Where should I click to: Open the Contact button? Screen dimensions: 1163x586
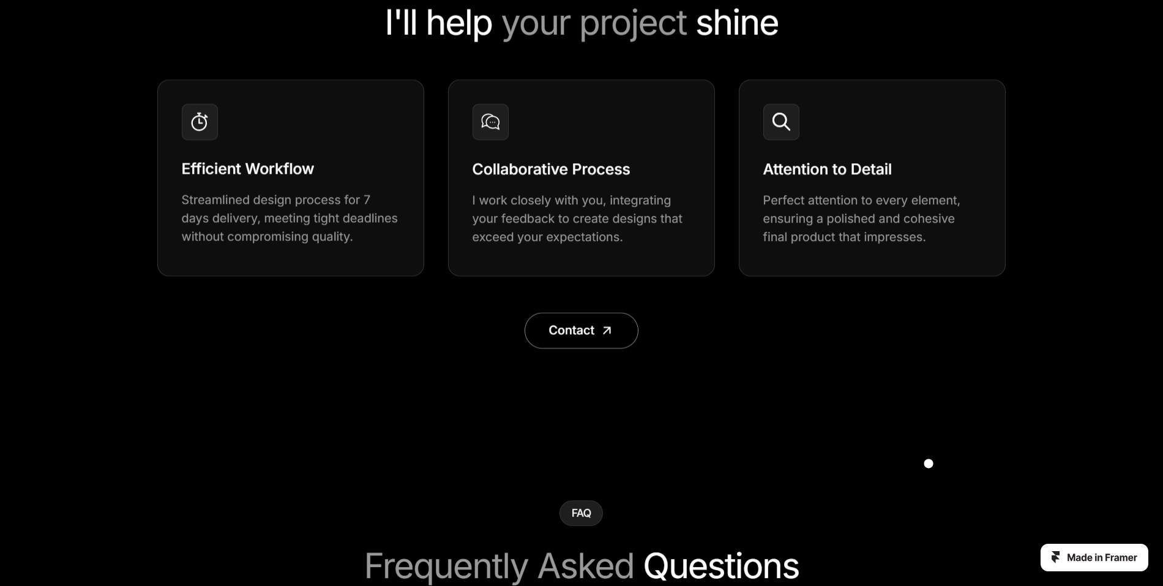[581, 330]
